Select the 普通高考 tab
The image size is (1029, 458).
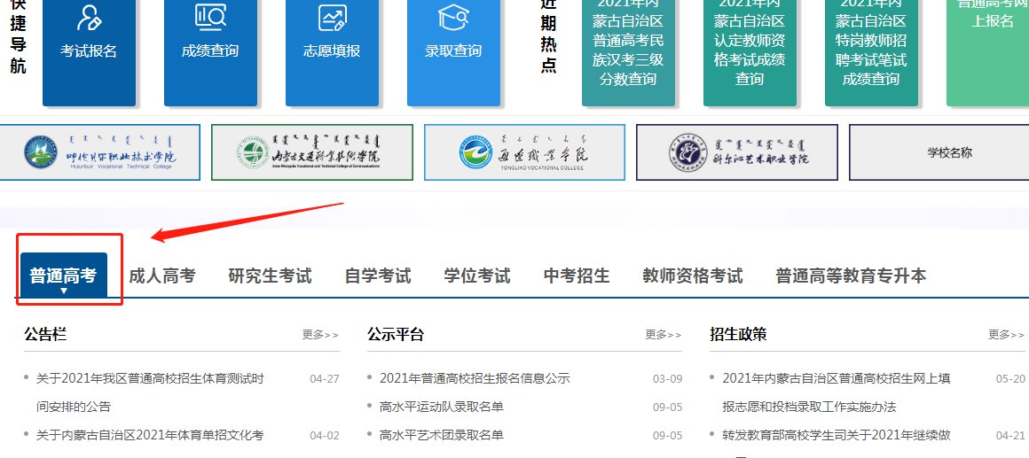pos(63,276)
